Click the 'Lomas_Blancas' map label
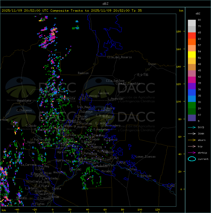The image size is (211, 213). [x=146, y=157]
